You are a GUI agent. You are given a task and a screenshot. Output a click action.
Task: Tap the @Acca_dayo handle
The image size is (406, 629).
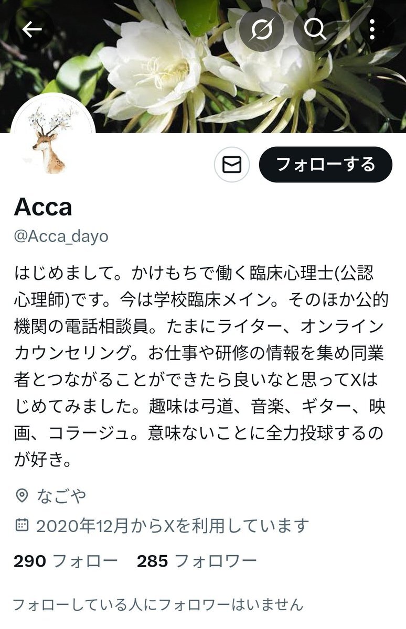(61, 236)
